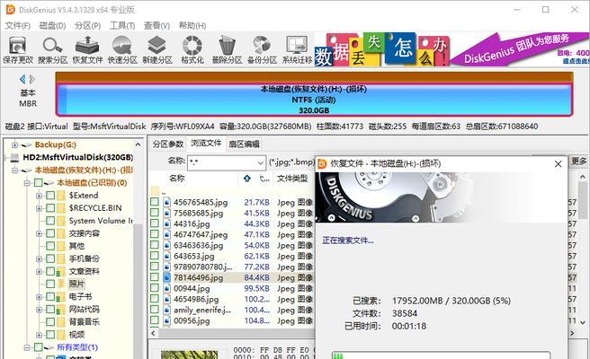This screenshot has width=590, height=359.
Task: Select the System Volume folder tree item
Action: 101,221
